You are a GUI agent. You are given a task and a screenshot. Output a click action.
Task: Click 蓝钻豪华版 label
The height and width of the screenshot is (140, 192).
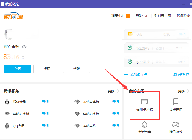click(21, 114)
